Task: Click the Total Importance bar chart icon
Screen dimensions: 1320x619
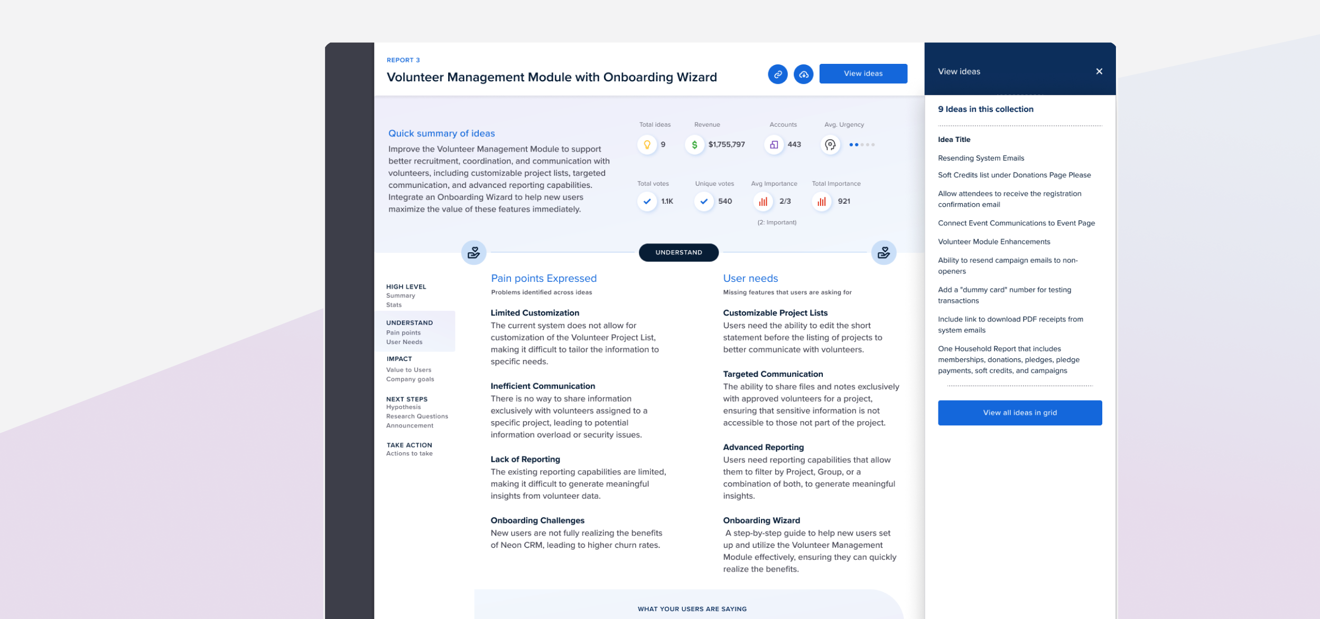Action: [x=822, y=201]
